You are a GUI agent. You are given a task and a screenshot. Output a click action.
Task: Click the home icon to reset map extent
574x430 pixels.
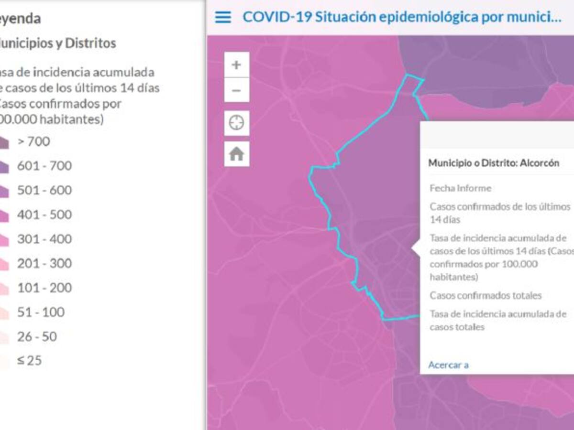click(236, 154)
